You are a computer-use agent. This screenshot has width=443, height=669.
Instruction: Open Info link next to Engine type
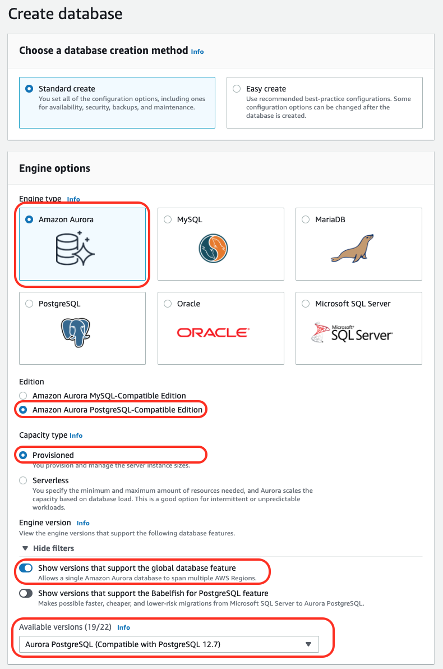tap(73, 199)
